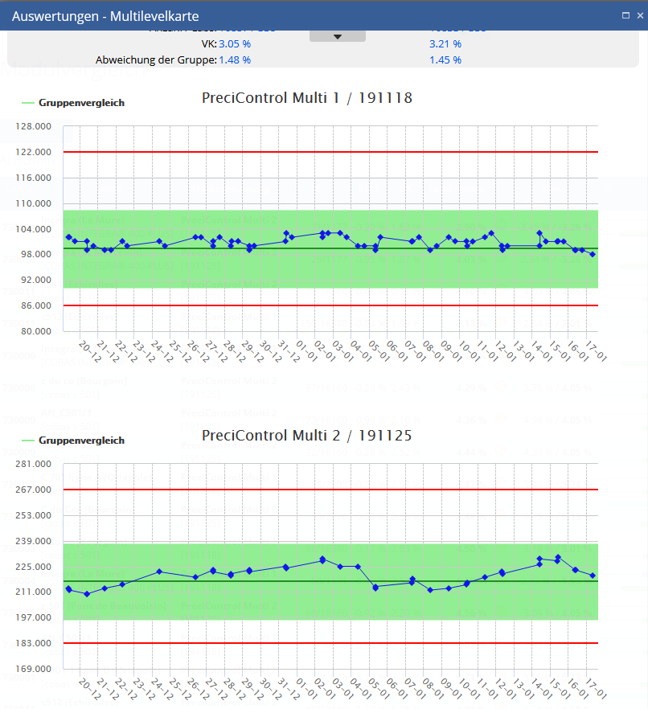
Task: Open the VK value 3.21 %
Action: pos(445,44)
